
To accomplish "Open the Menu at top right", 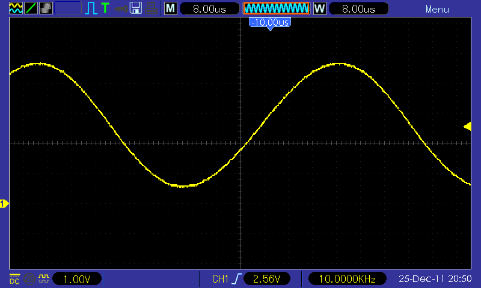I will [437, 9].
